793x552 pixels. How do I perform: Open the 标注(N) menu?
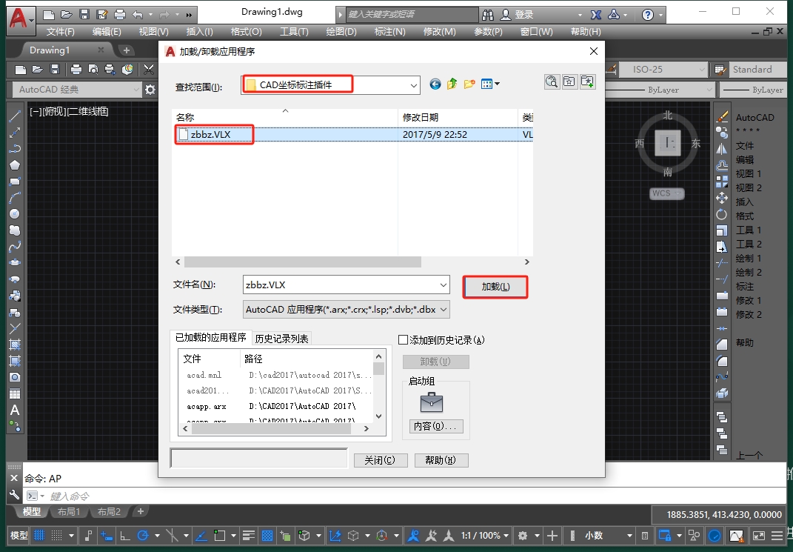click(390, 31)
